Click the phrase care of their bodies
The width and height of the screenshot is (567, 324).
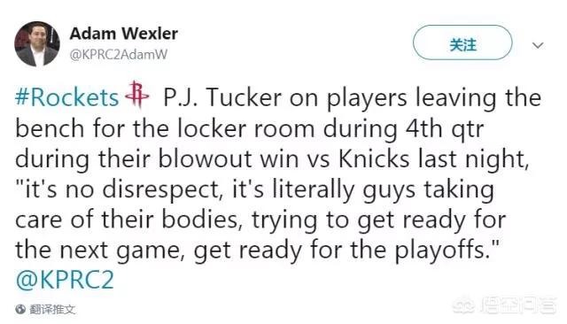click(126, 220)
